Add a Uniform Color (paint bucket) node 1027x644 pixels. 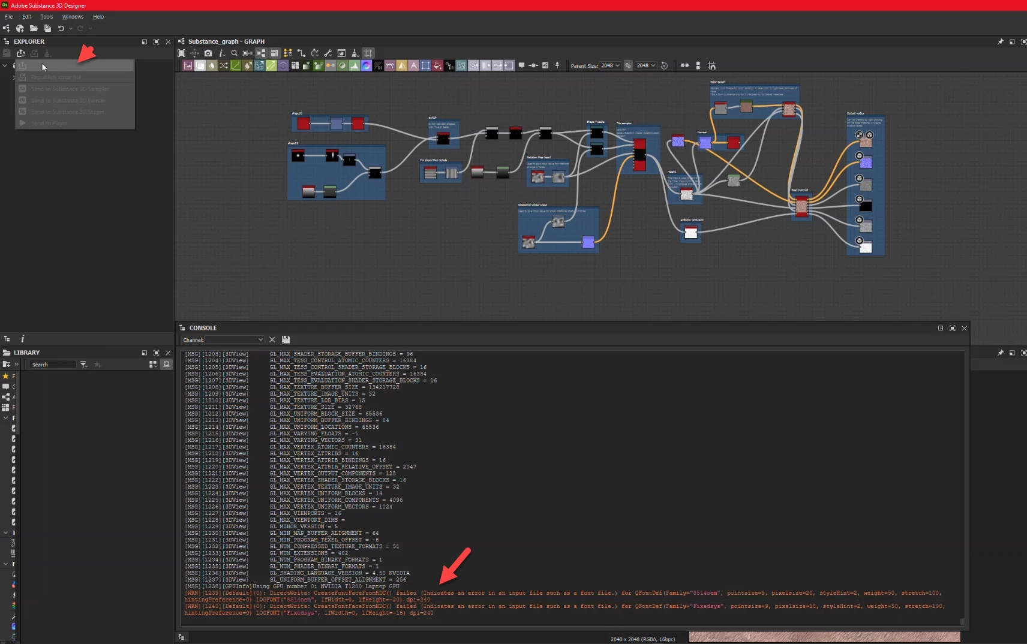click(437, 65)
